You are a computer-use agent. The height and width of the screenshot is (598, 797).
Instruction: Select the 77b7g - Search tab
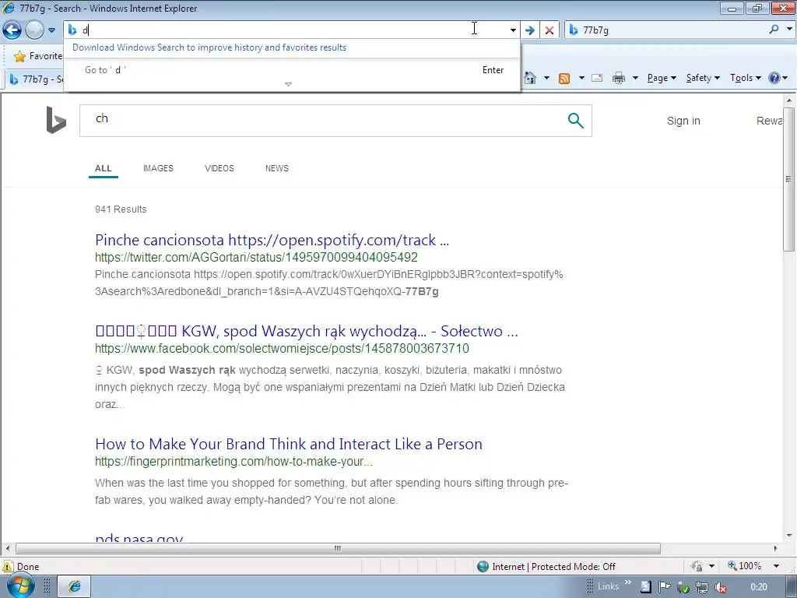pyautogui.click(x=36, y=79)
